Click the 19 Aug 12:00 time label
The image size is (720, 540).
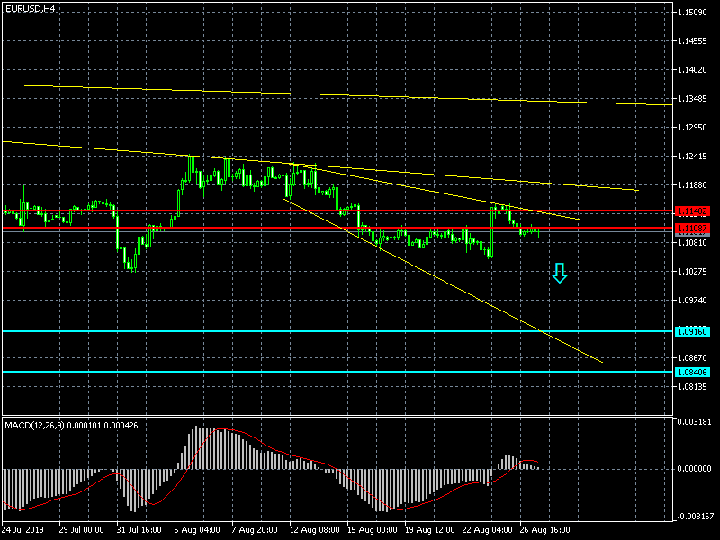point(430,530)
